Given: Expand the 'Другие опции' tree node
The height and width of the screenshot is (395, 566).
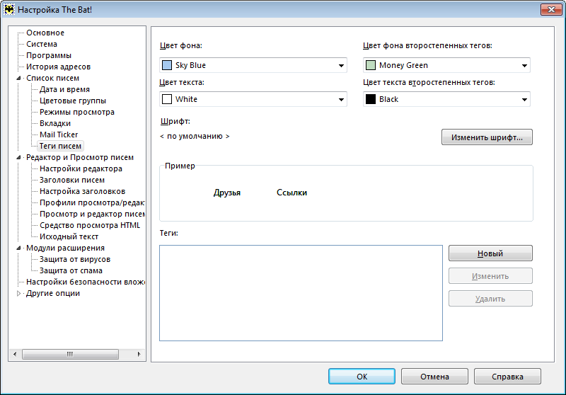Looking at the screenshot, I should tap(19, 294).
